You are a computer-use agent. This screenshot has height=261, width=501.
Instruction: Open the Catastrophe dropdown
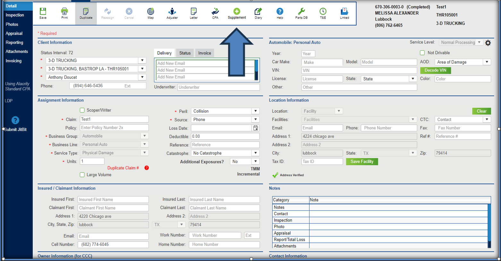click(x=256, y=153)
